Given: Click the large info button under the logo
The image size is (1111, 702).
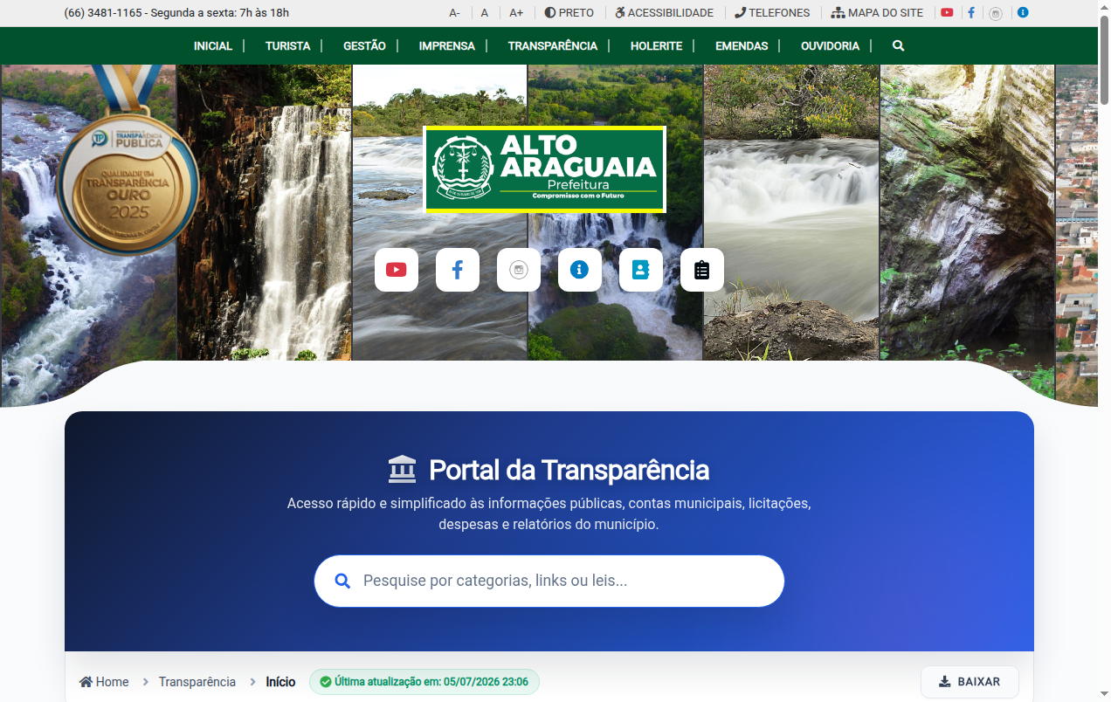Looking at the screenshot, I should (580, 270).
